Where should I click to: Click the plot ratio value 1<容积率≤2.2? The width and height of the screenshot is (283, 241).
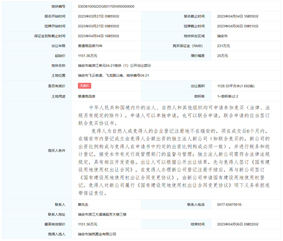pyautogui.click(x=227, y=96)
